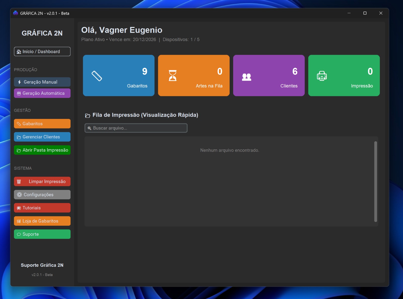This screenshot has height=299, width=403.
Task: Maximize the Gráfica 2N window
Action: coord(365,13)
